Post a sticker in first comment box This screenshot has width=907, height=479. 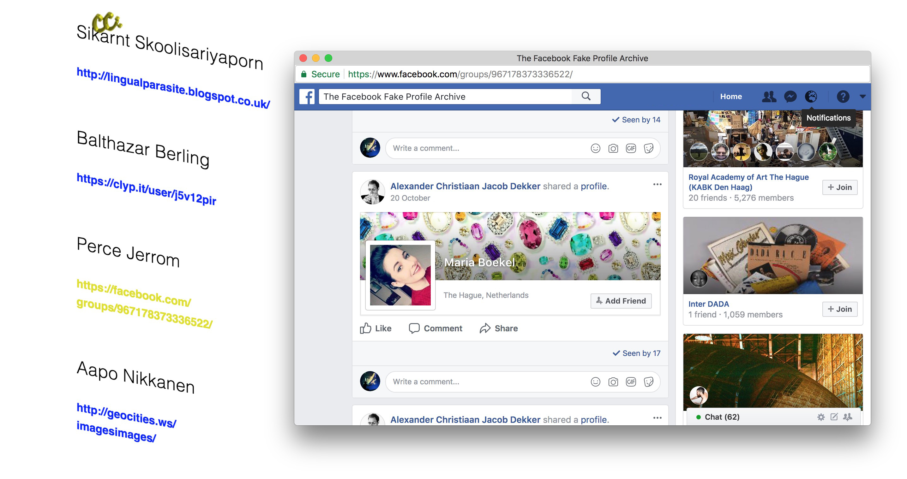point(649,148)
